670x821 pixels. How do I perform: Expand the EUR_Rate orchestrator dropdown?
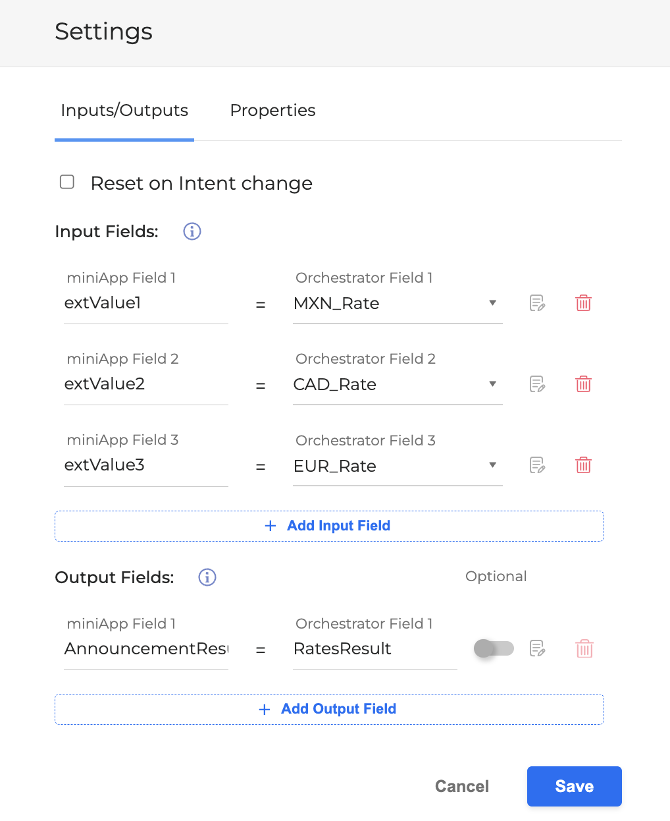tap(492, 465)
